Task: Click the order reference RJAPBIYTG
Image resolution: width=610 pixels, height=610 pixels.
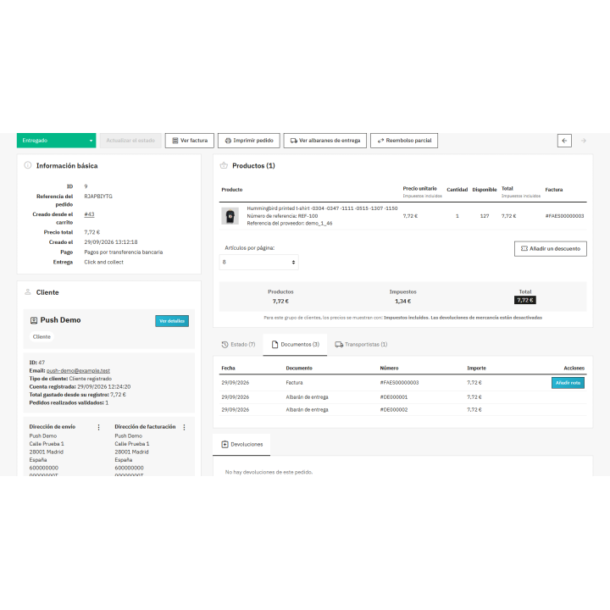Action: [x=98, y=197]
